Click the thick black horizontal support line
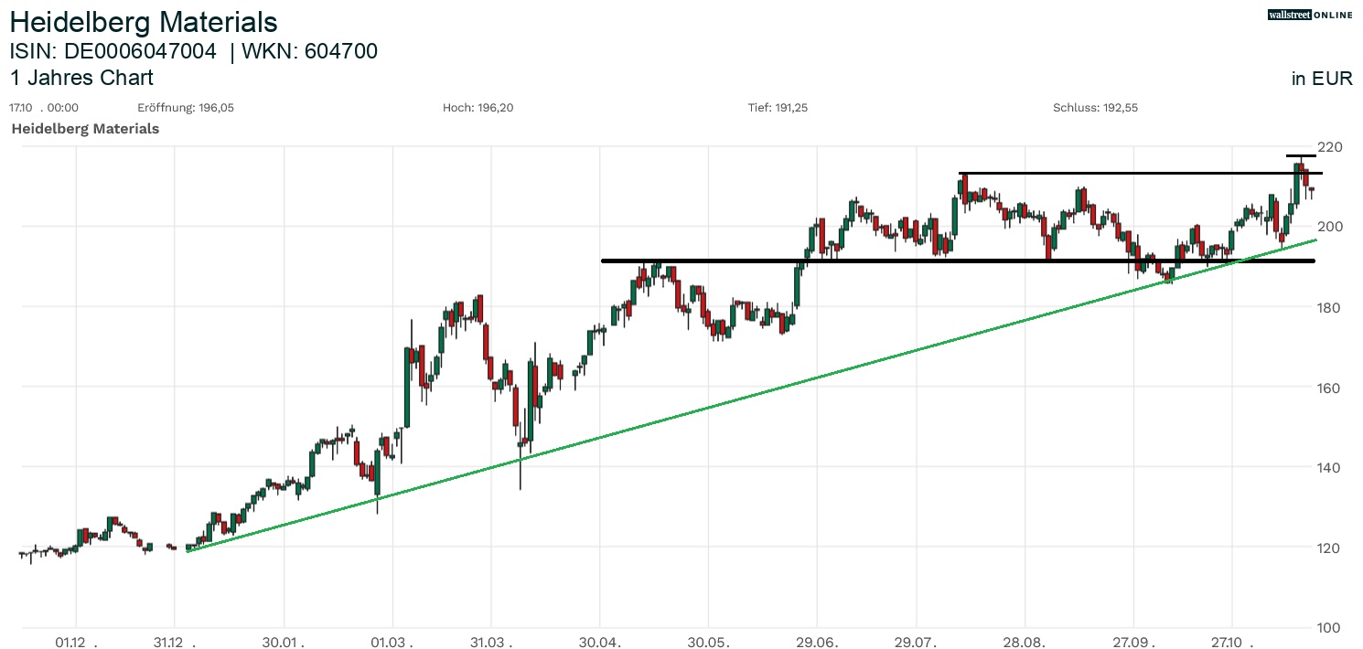Image resolution: width=1363 pixels, height=649 pixels. 915,261
